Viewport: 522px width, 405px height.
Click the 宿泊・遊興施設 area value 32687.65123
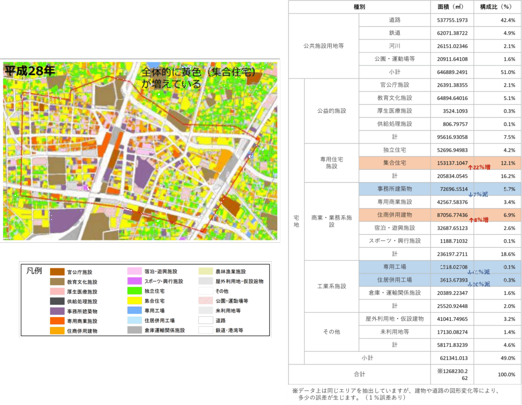pyautogui.click(x=452, y=228)
